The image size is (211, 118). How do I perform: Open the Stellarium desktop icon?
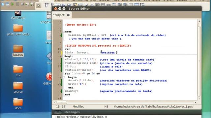pos(18,15)
